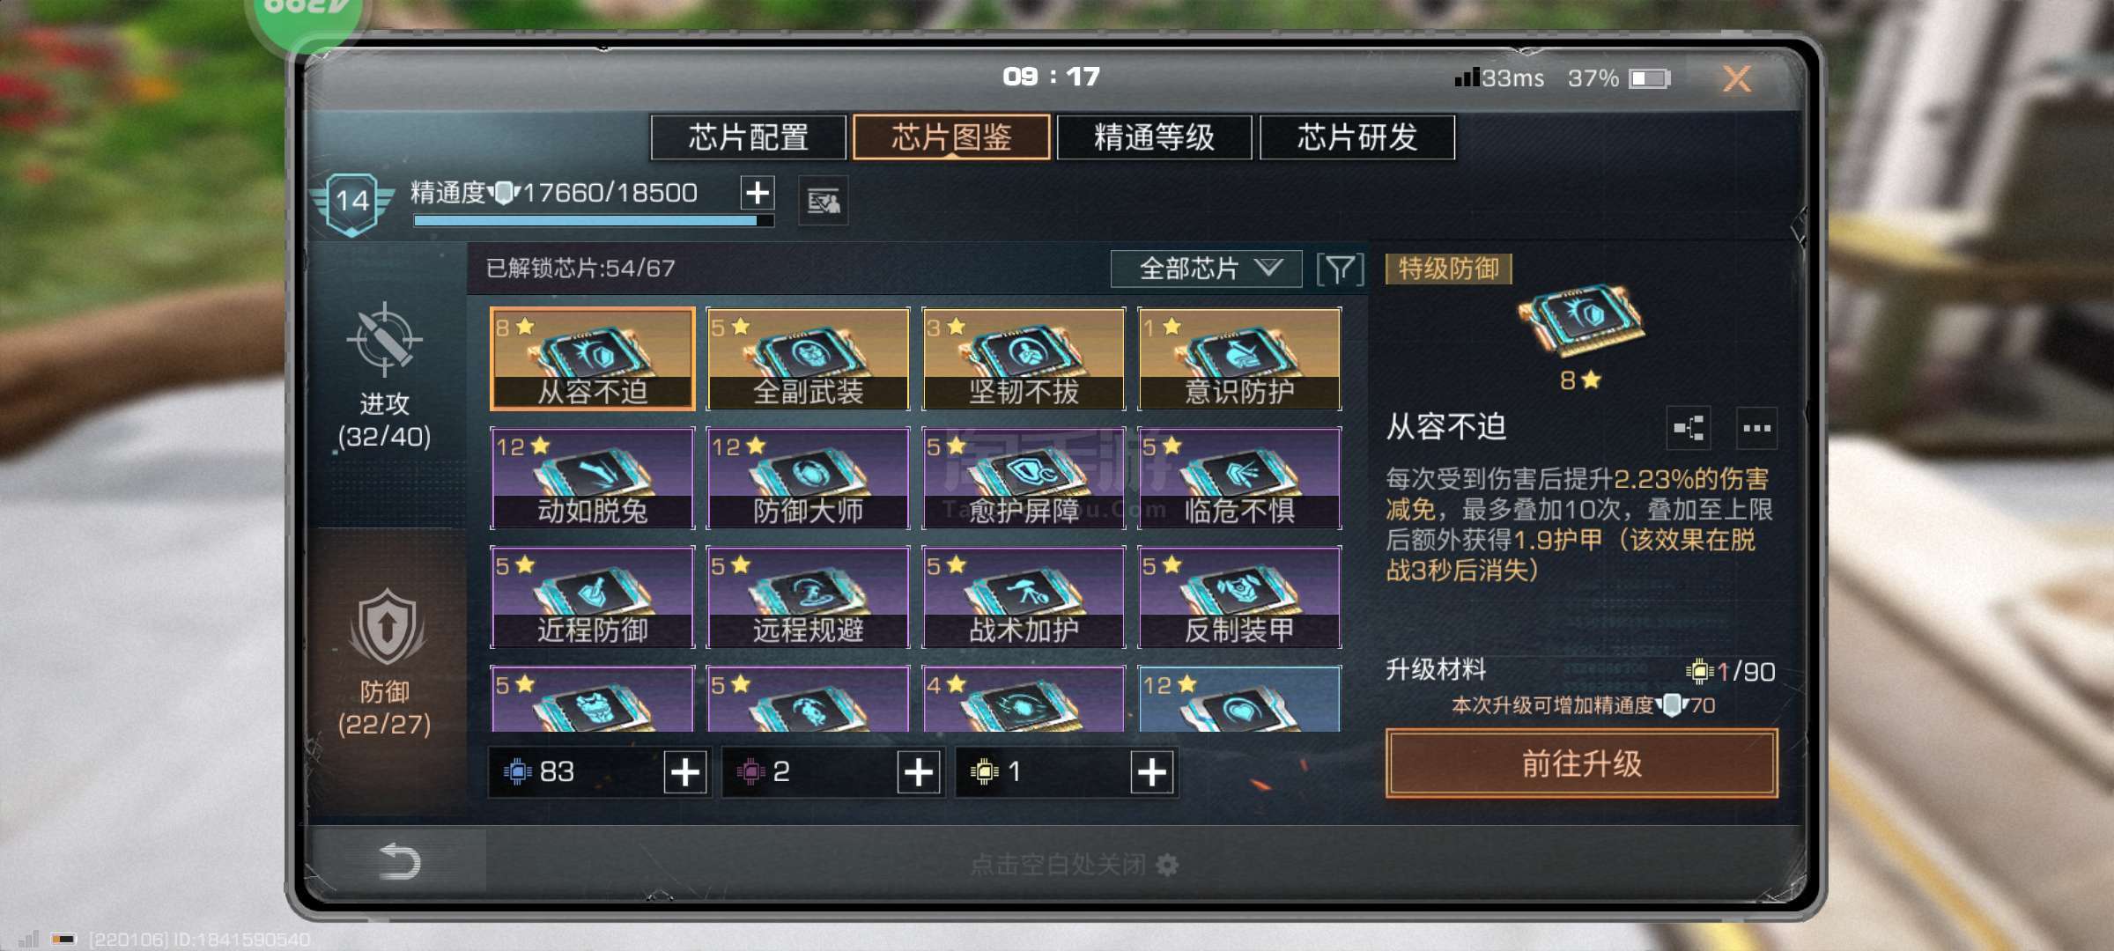Add more purple chip material (2)

click(919, 772)
